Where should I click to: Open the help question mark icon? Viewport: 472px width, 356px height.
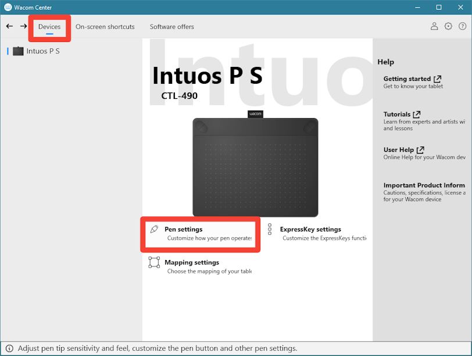[462, 26]
